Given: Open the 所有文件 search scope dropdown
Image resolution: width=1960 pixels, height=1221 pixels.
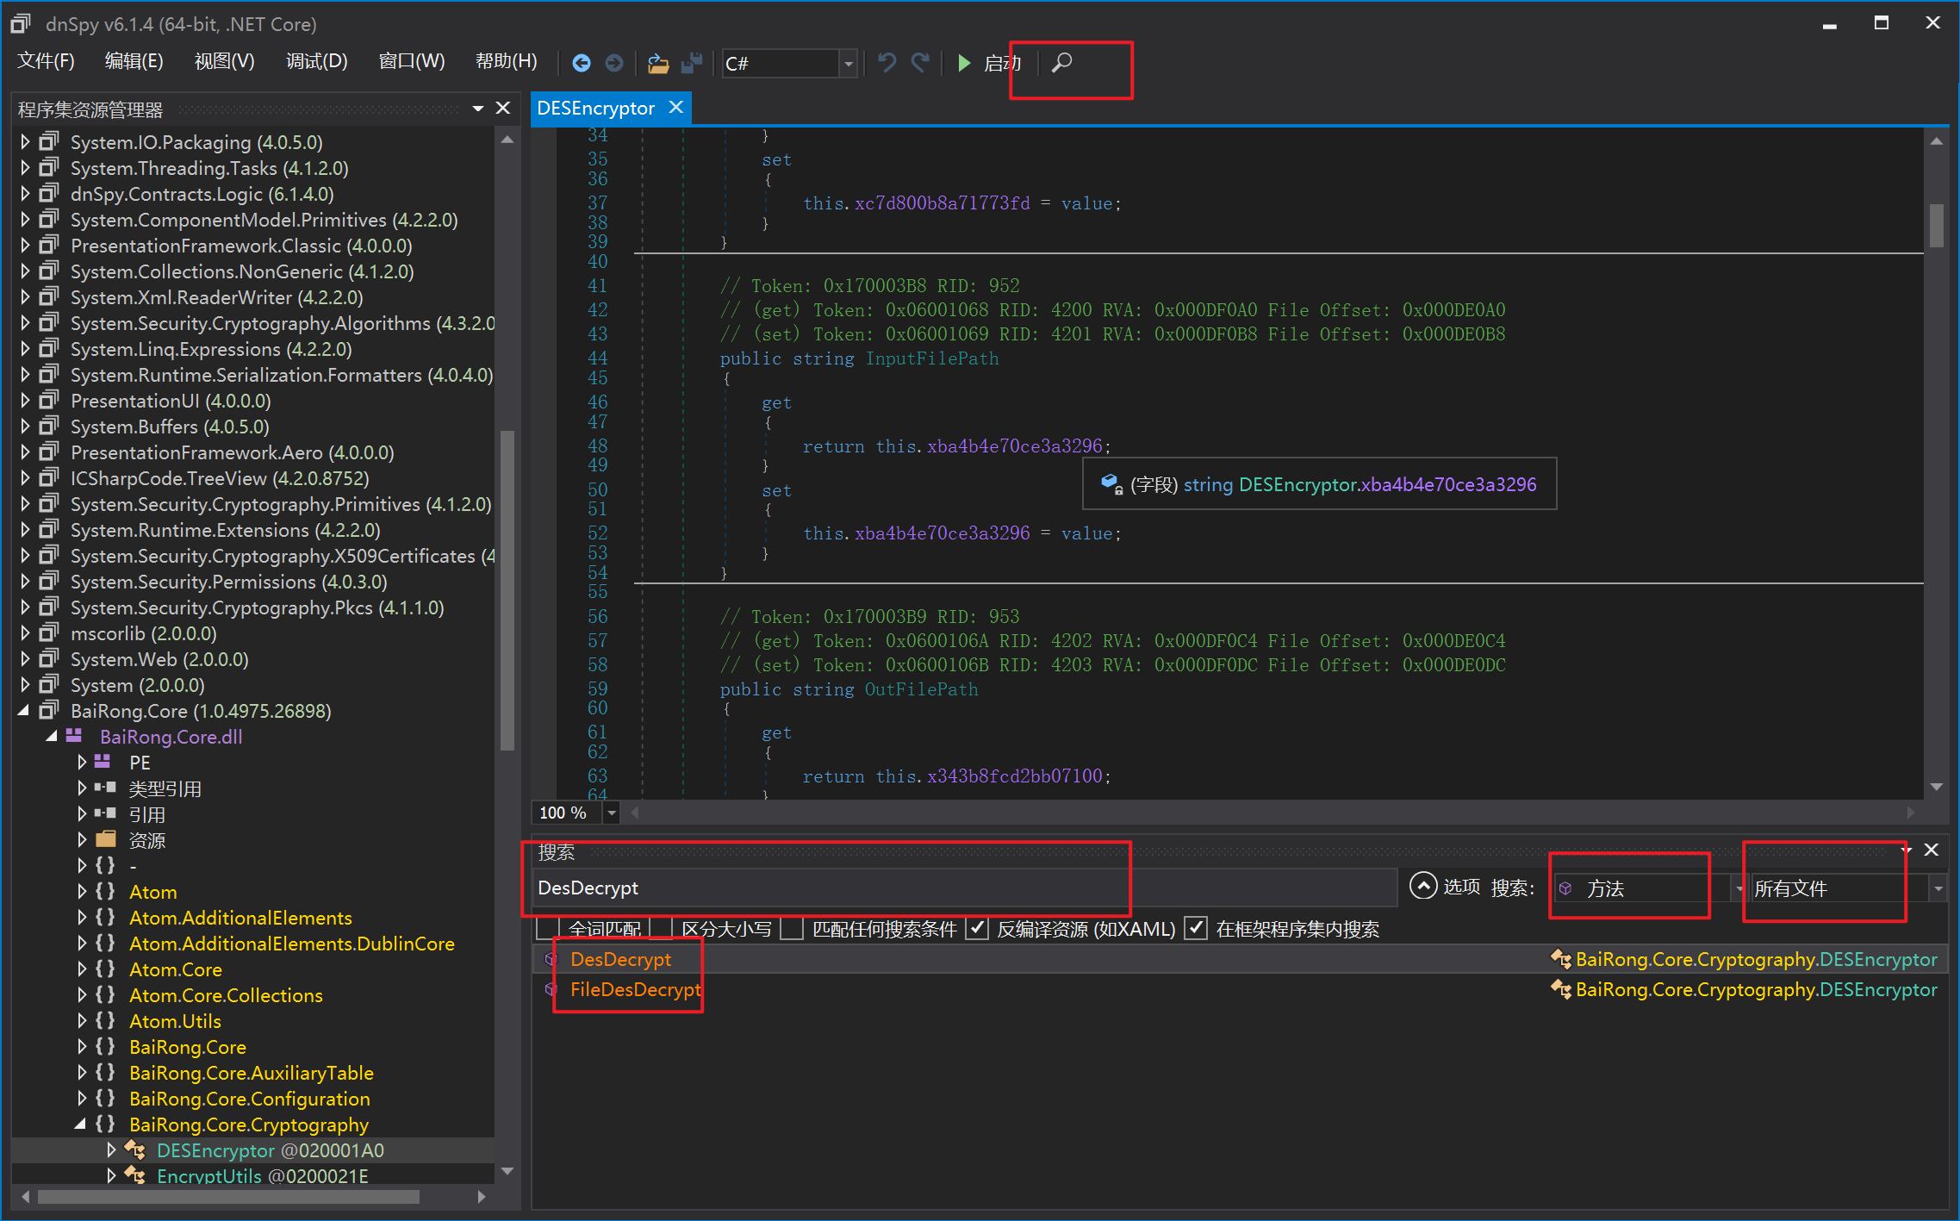Looking at the screenshot, I should click(1938, 888).
